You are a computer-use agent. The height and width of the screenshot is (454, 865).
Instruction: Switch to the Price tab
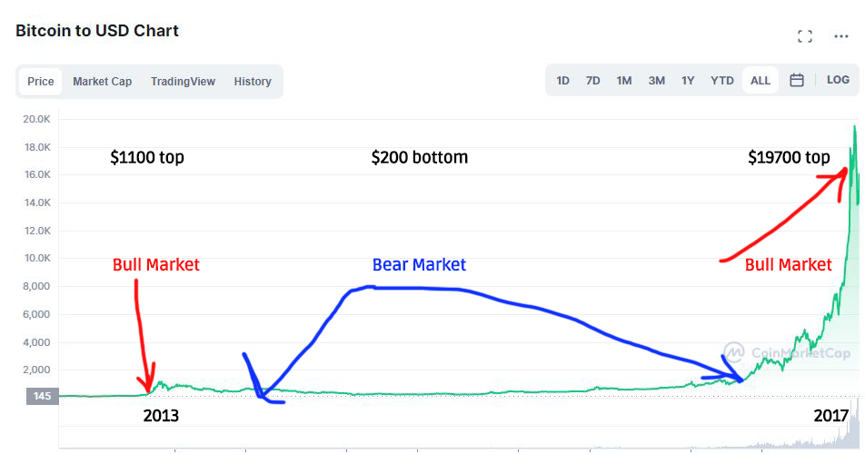click(x=41, y=82)
